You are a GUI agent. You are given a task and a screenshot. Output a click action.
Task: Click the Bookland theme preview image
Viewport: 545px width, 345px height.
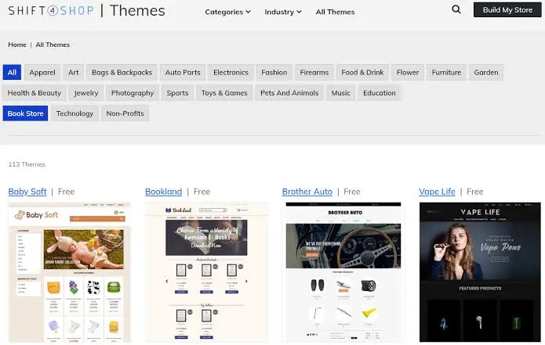coord(206,271)
